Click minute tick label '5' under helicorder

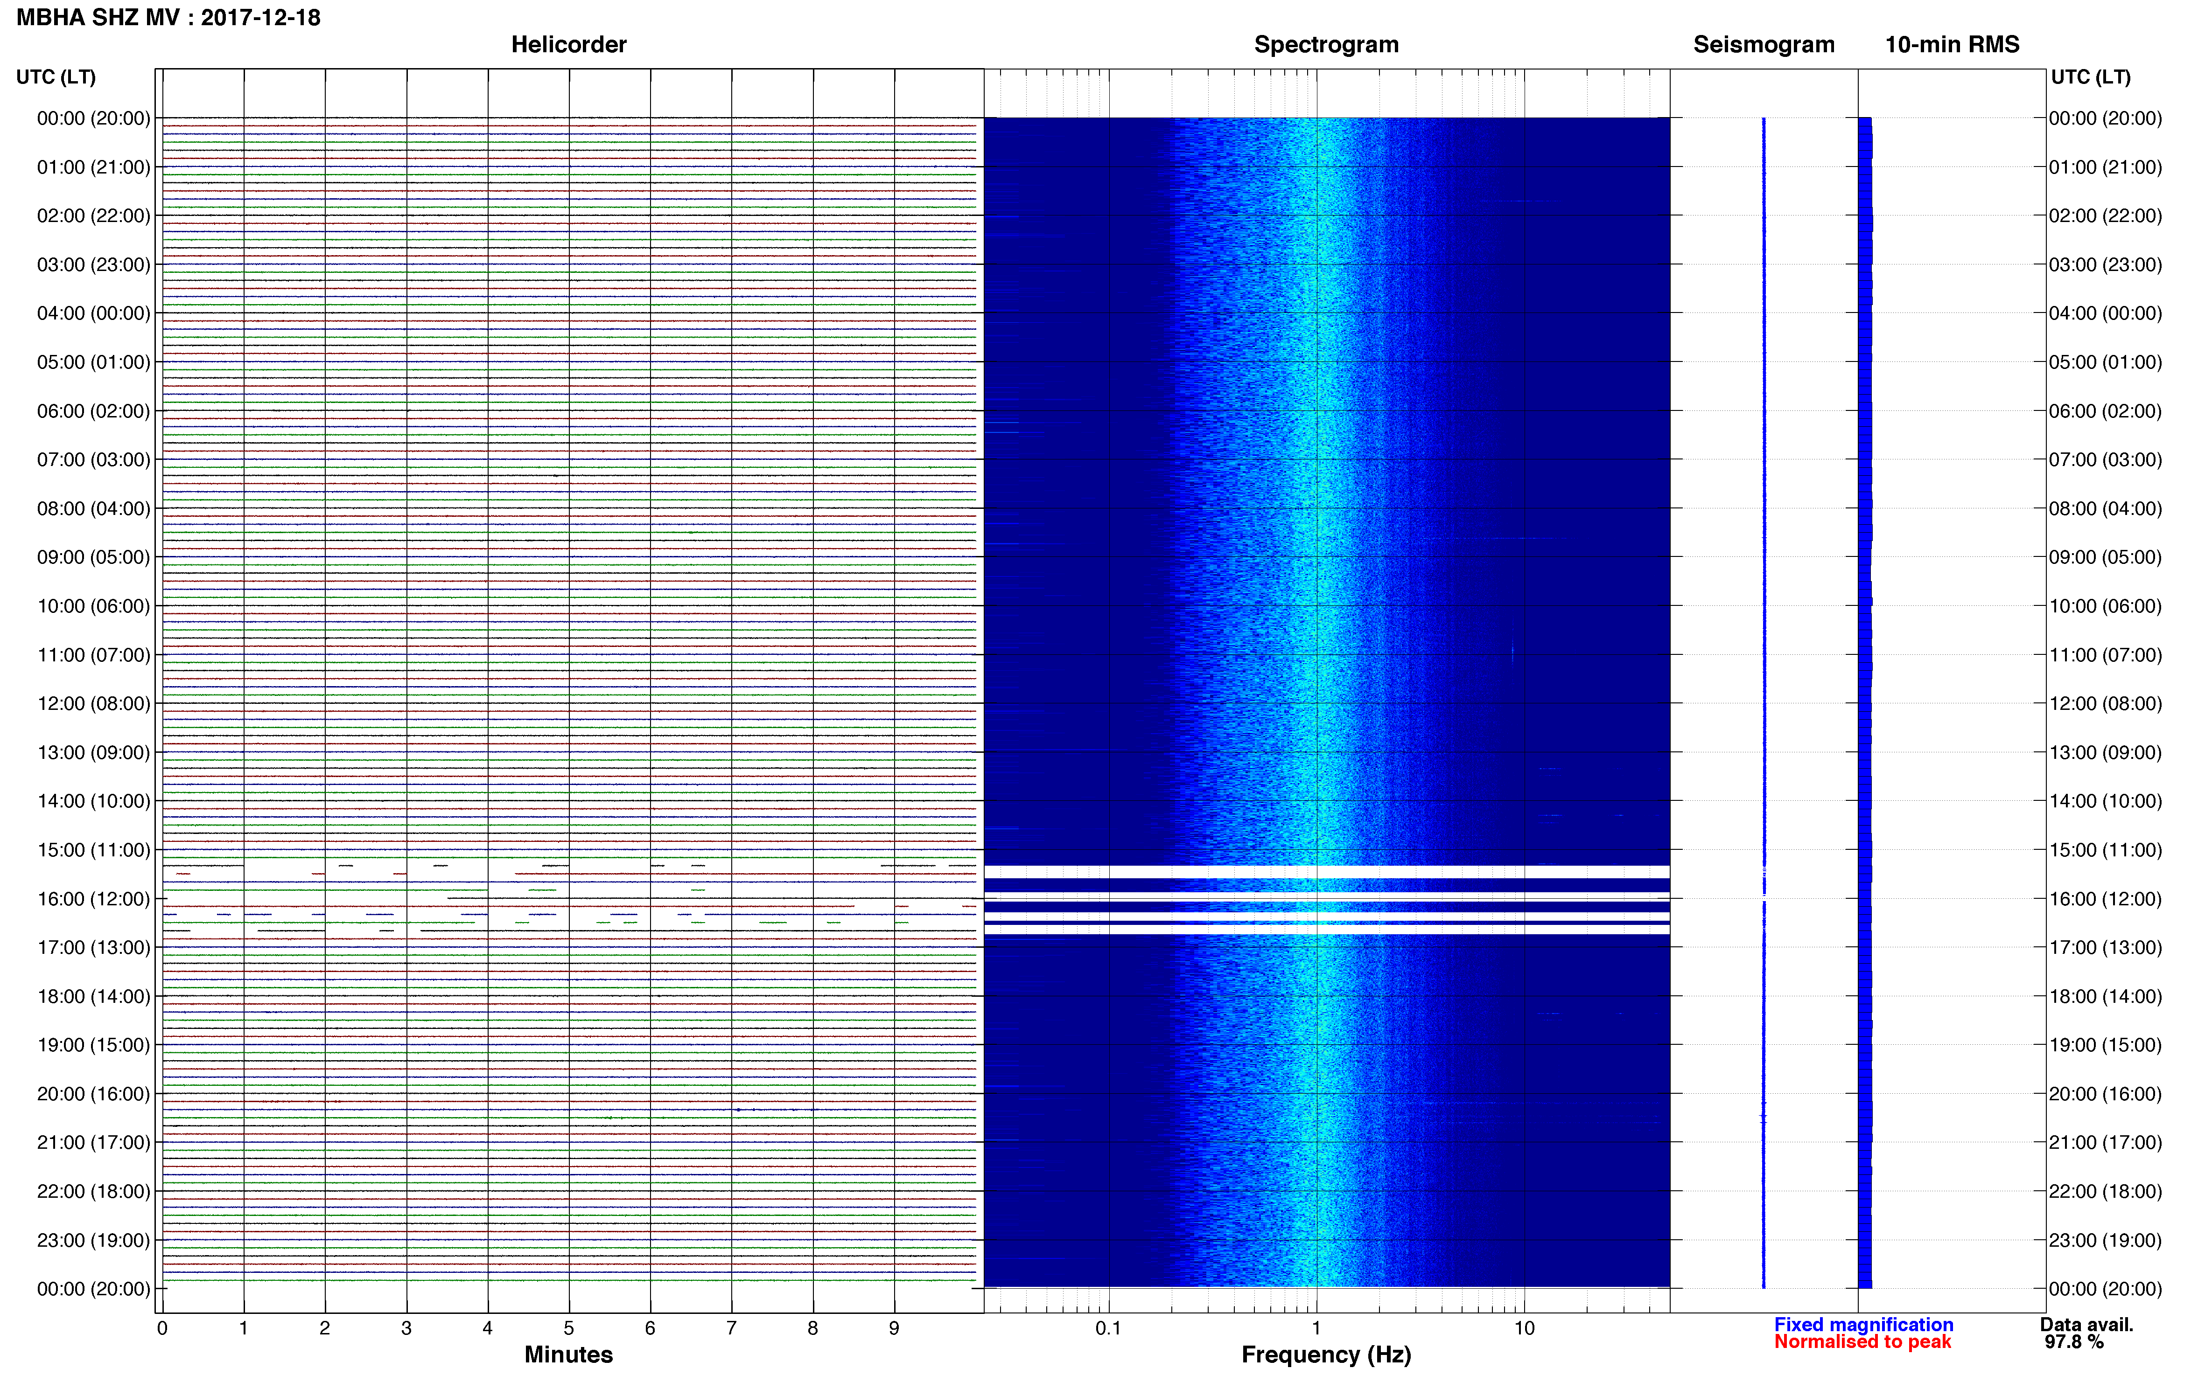569,1328
